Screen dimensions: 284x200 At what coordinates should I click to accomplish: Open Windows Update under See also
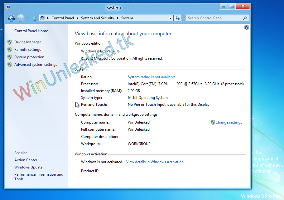(28, 167)
